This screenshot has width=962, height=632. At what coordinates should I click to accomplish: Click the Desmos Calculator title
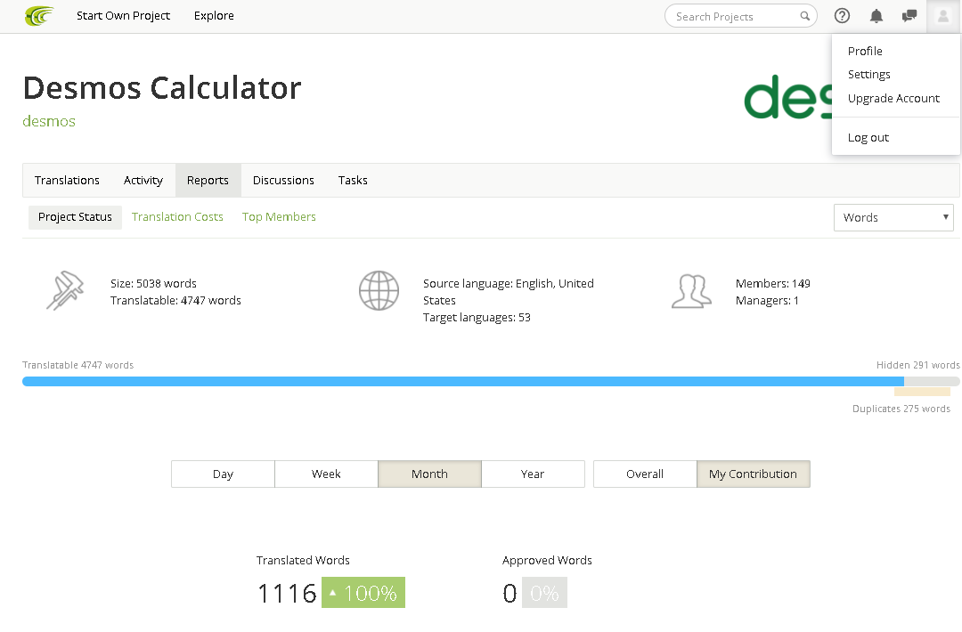pos(162,87)
